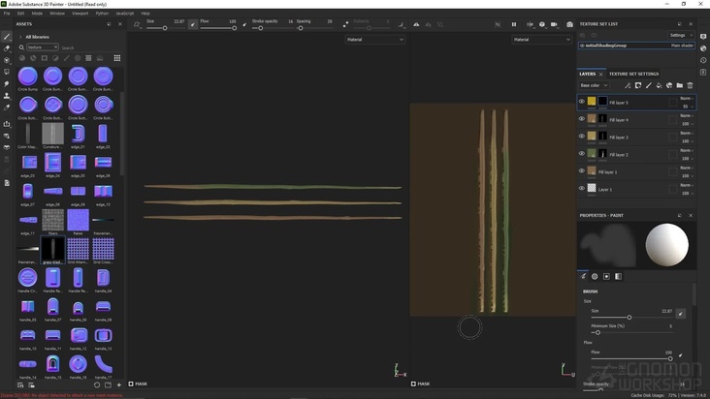The height and width of the screenshot is (399, 710).
Task: Add a new fill layer
Action: (659, 85)
